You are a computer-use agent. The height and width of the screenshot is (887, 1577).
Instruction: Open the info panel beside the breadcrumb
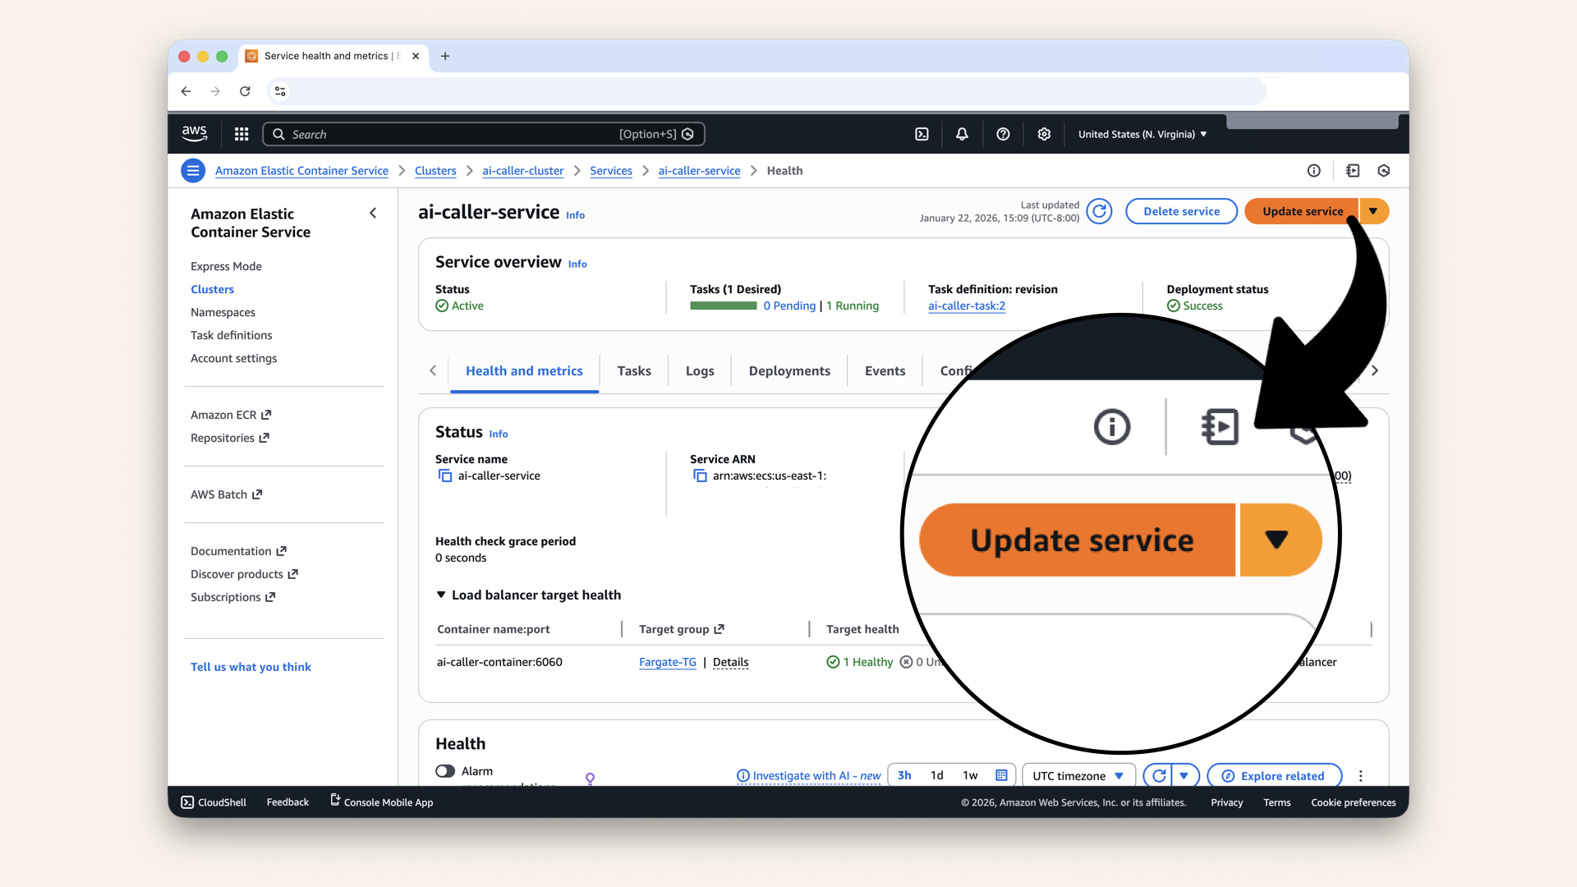[1313, 171]
